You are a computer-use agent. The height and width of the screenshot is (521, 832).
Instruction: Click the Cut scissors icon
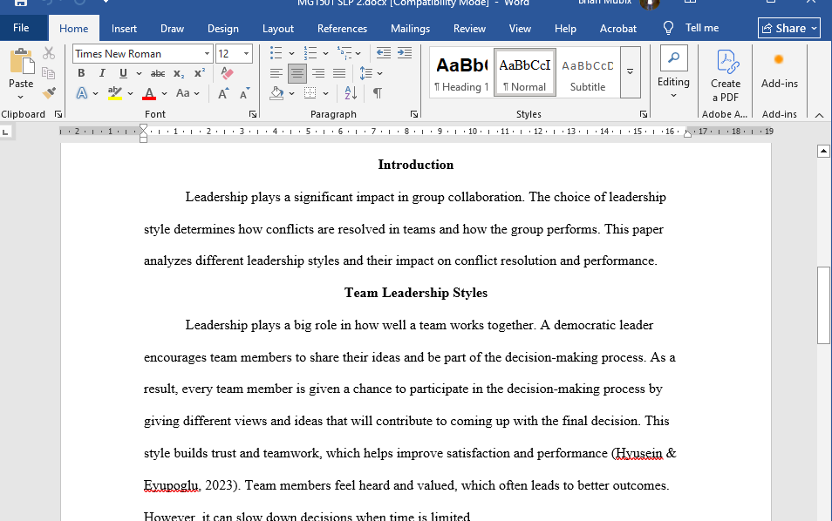49,53
